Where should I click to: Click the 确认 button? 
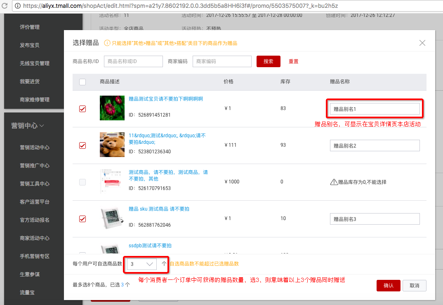coord(389,286)
